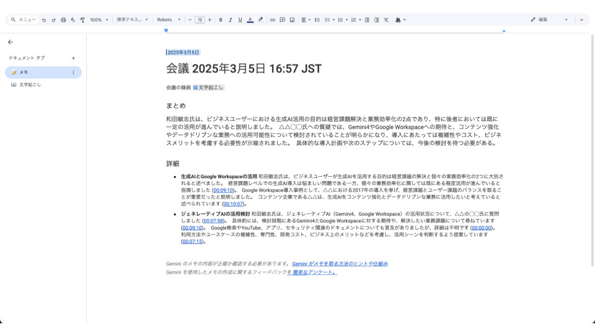Add a new document tab with plus icon
Screen dimensions: 595x335
point(73,58)
